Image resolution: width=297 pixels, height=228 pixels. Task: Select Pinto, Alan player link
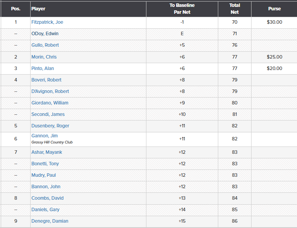coord(42,68)
